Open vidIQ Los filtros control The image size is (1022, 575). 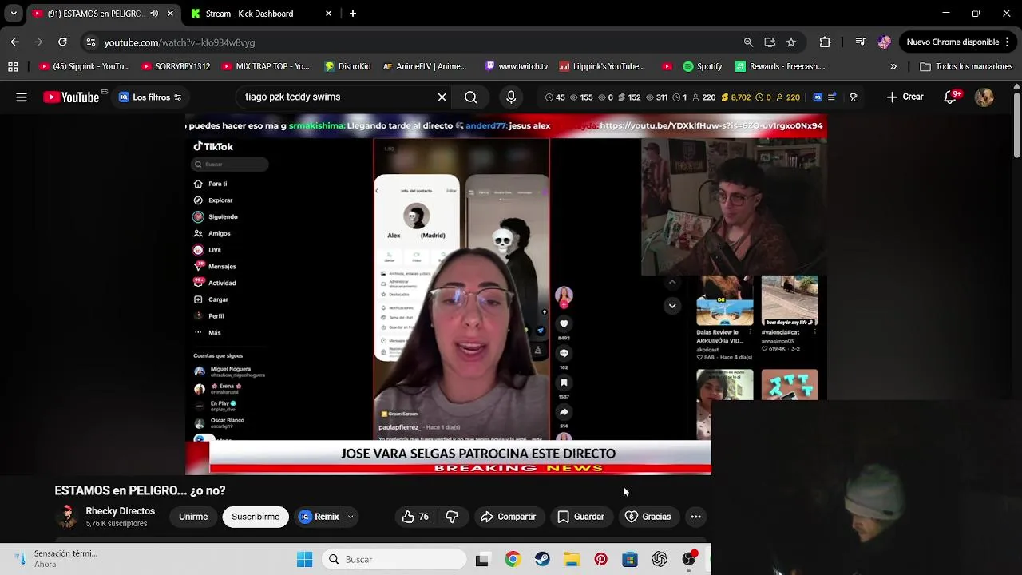149,97
